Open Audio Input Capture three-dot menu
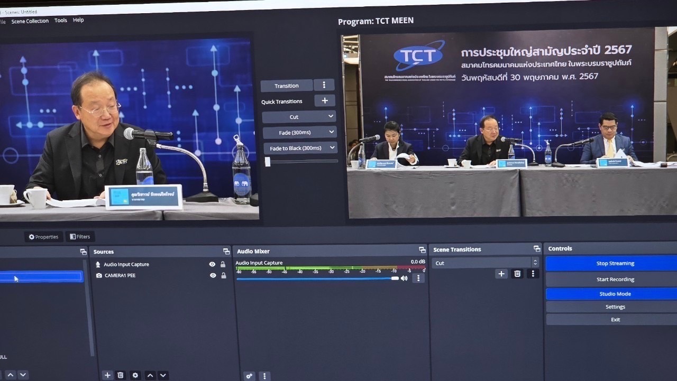677x381 pixels. coord(418,278)
